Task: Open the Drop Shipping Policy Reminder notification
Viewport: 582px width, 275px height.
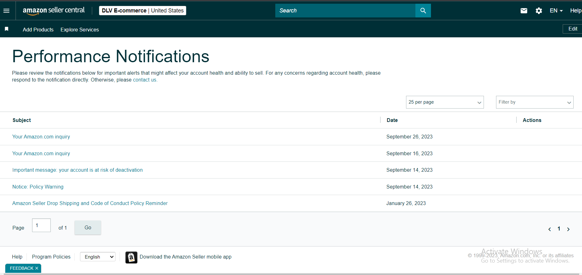Action: [90, 203]
